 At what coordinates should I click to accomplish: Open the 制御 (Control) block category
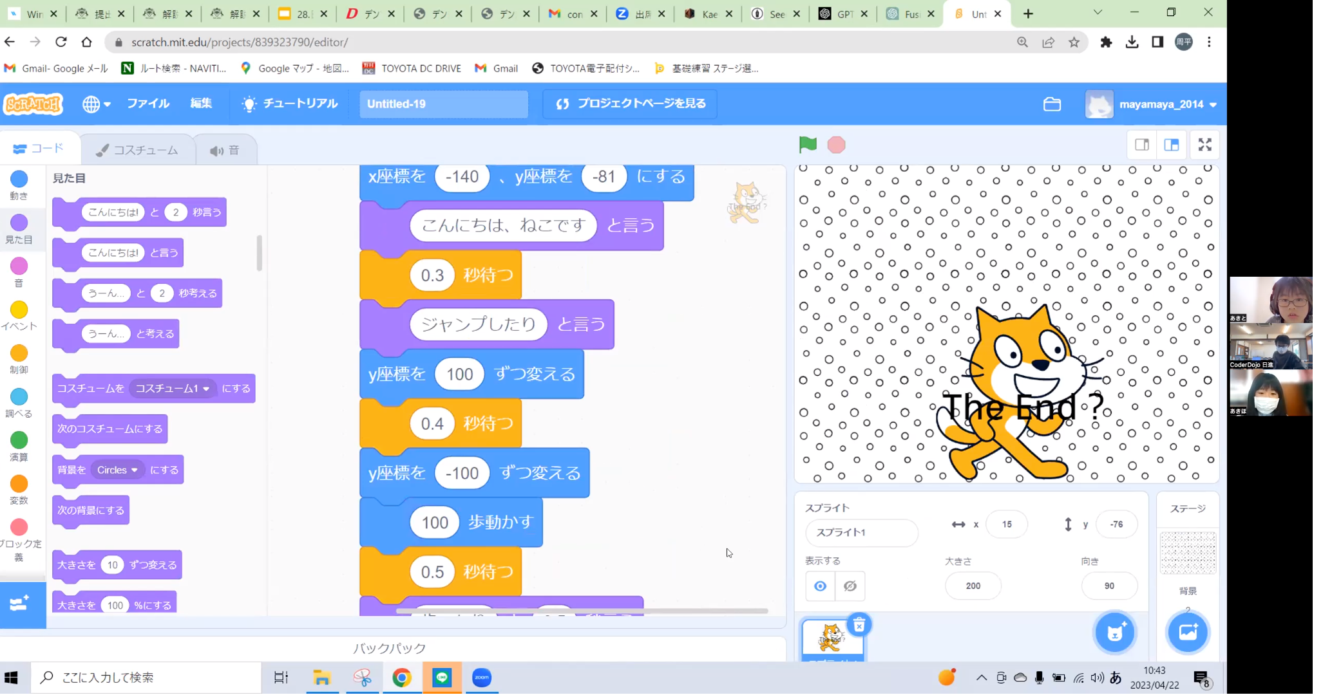click(x=19, y=360)
